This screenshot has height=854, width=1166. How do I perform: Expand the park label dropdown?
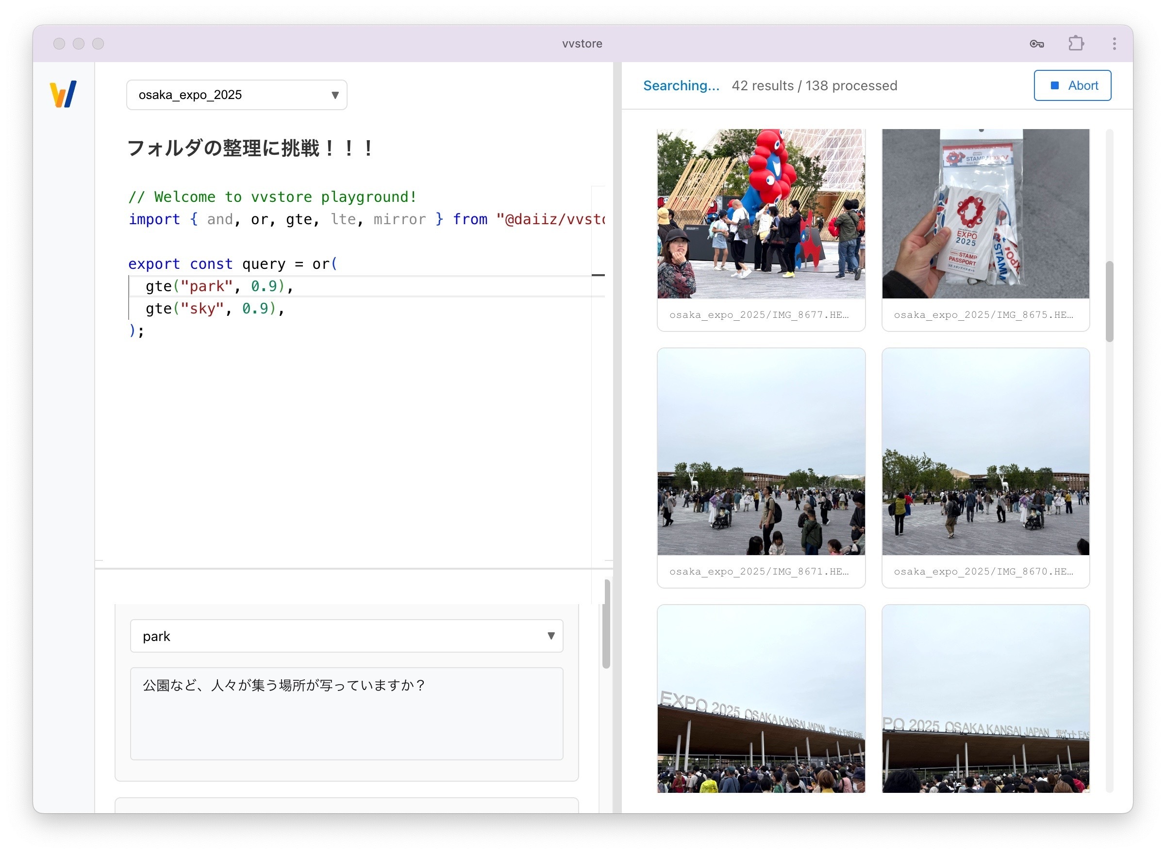(346, 636)
